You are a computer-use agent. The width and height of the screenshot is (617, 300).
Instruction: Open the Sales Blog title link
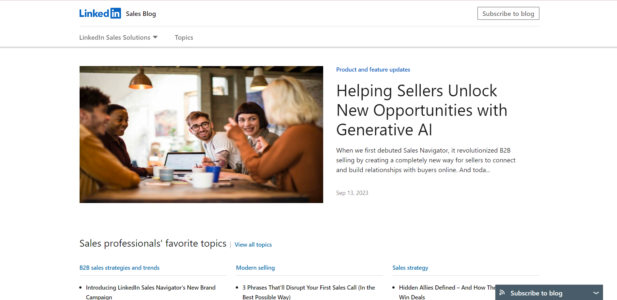click(141, 14)
